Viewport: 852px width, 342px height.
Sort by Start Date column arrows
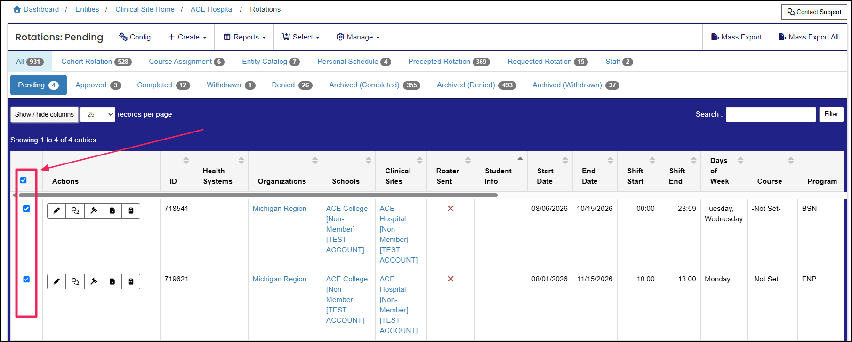565,160
